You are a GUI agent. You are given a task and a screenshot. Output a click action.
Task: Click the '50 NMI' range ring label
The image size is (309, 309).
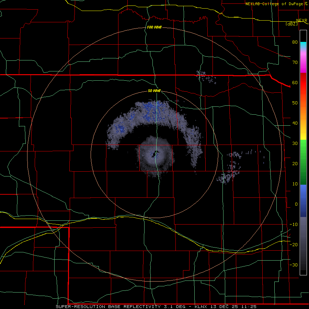click(x=154, y=91)
